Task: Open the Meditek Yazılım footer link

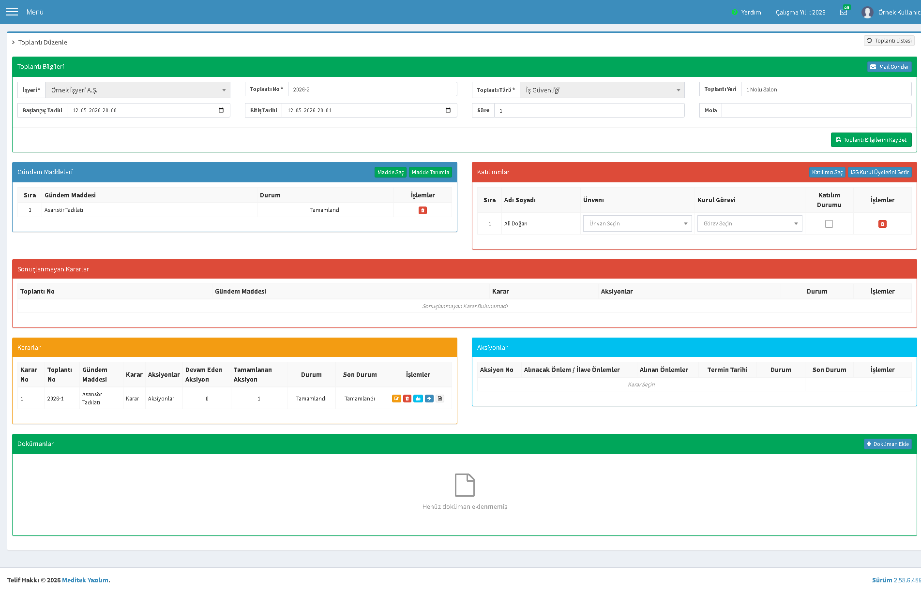Action: pyautogui.click(x=85, y=580)
